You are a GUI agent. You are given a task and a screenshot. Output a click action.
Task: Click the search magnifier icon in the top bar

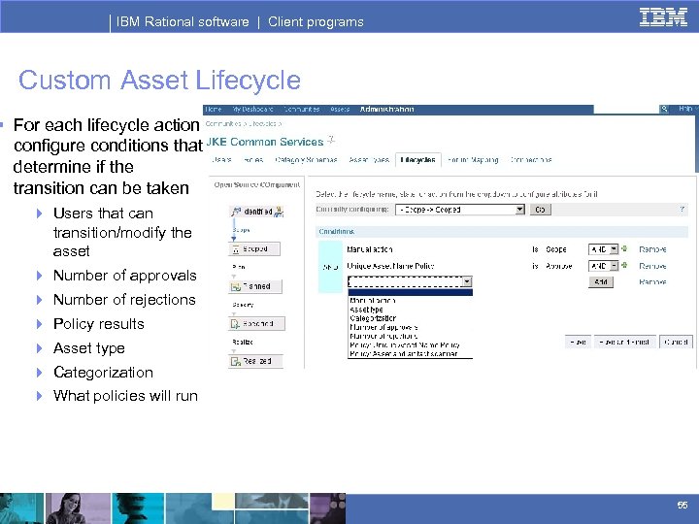click(664, 109)
